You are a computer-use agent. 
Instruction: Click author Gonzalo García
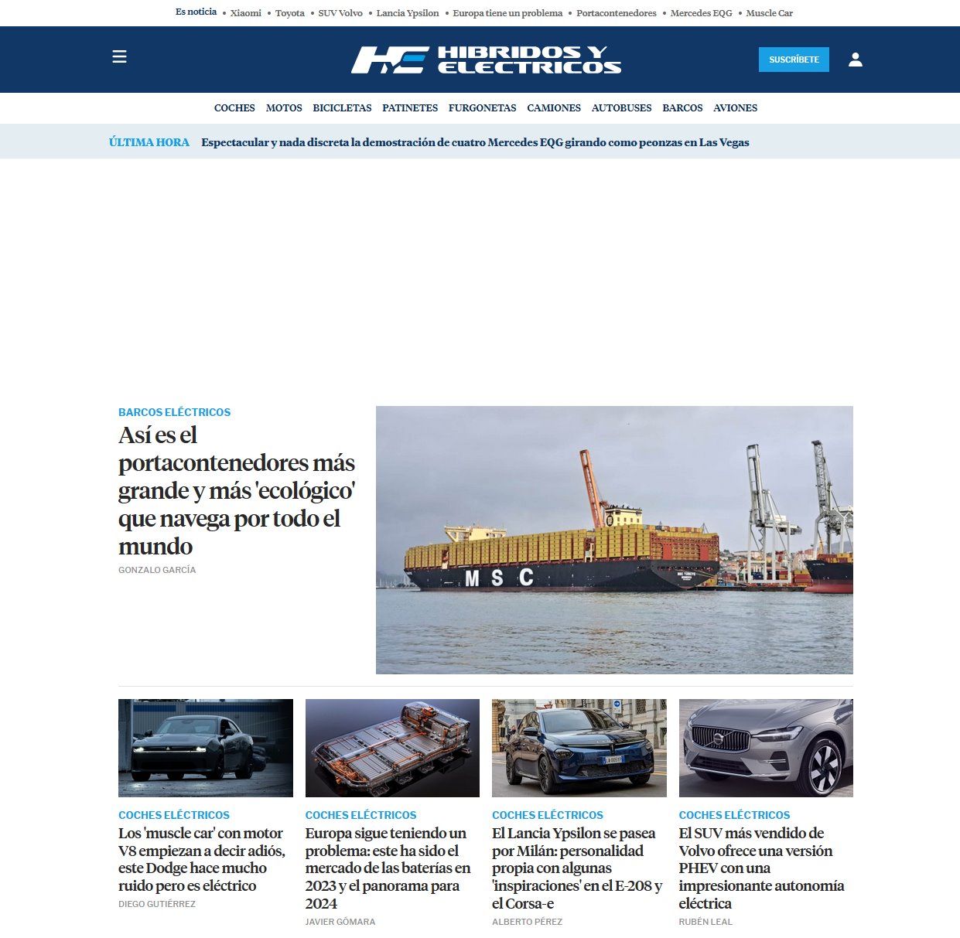pyautogui.click(x=157, y=570)
